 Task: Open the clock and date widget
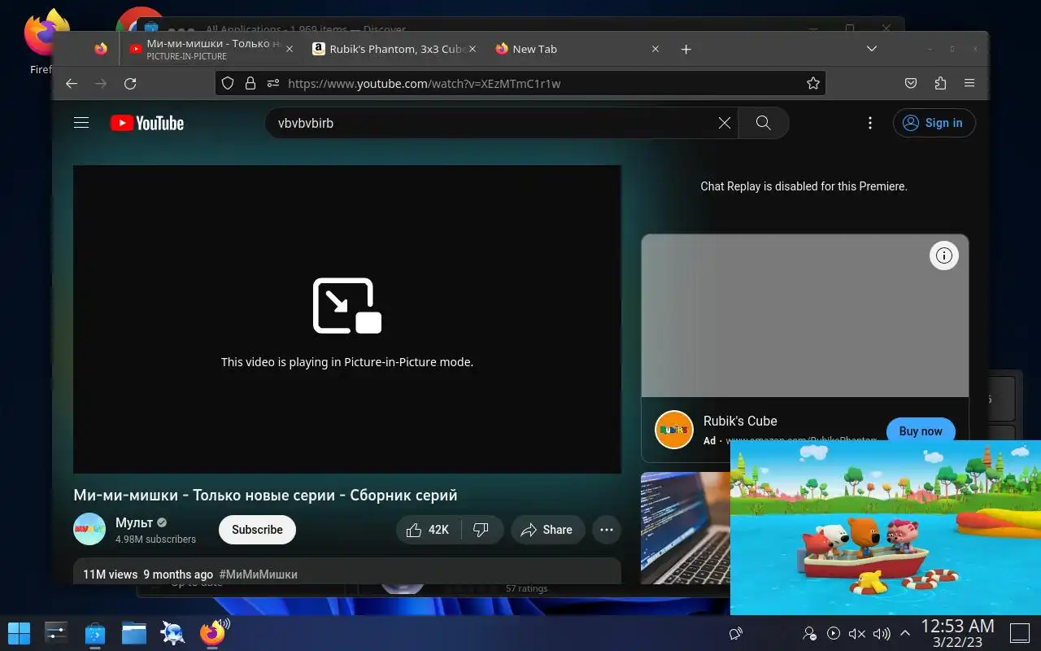[957, 632]
